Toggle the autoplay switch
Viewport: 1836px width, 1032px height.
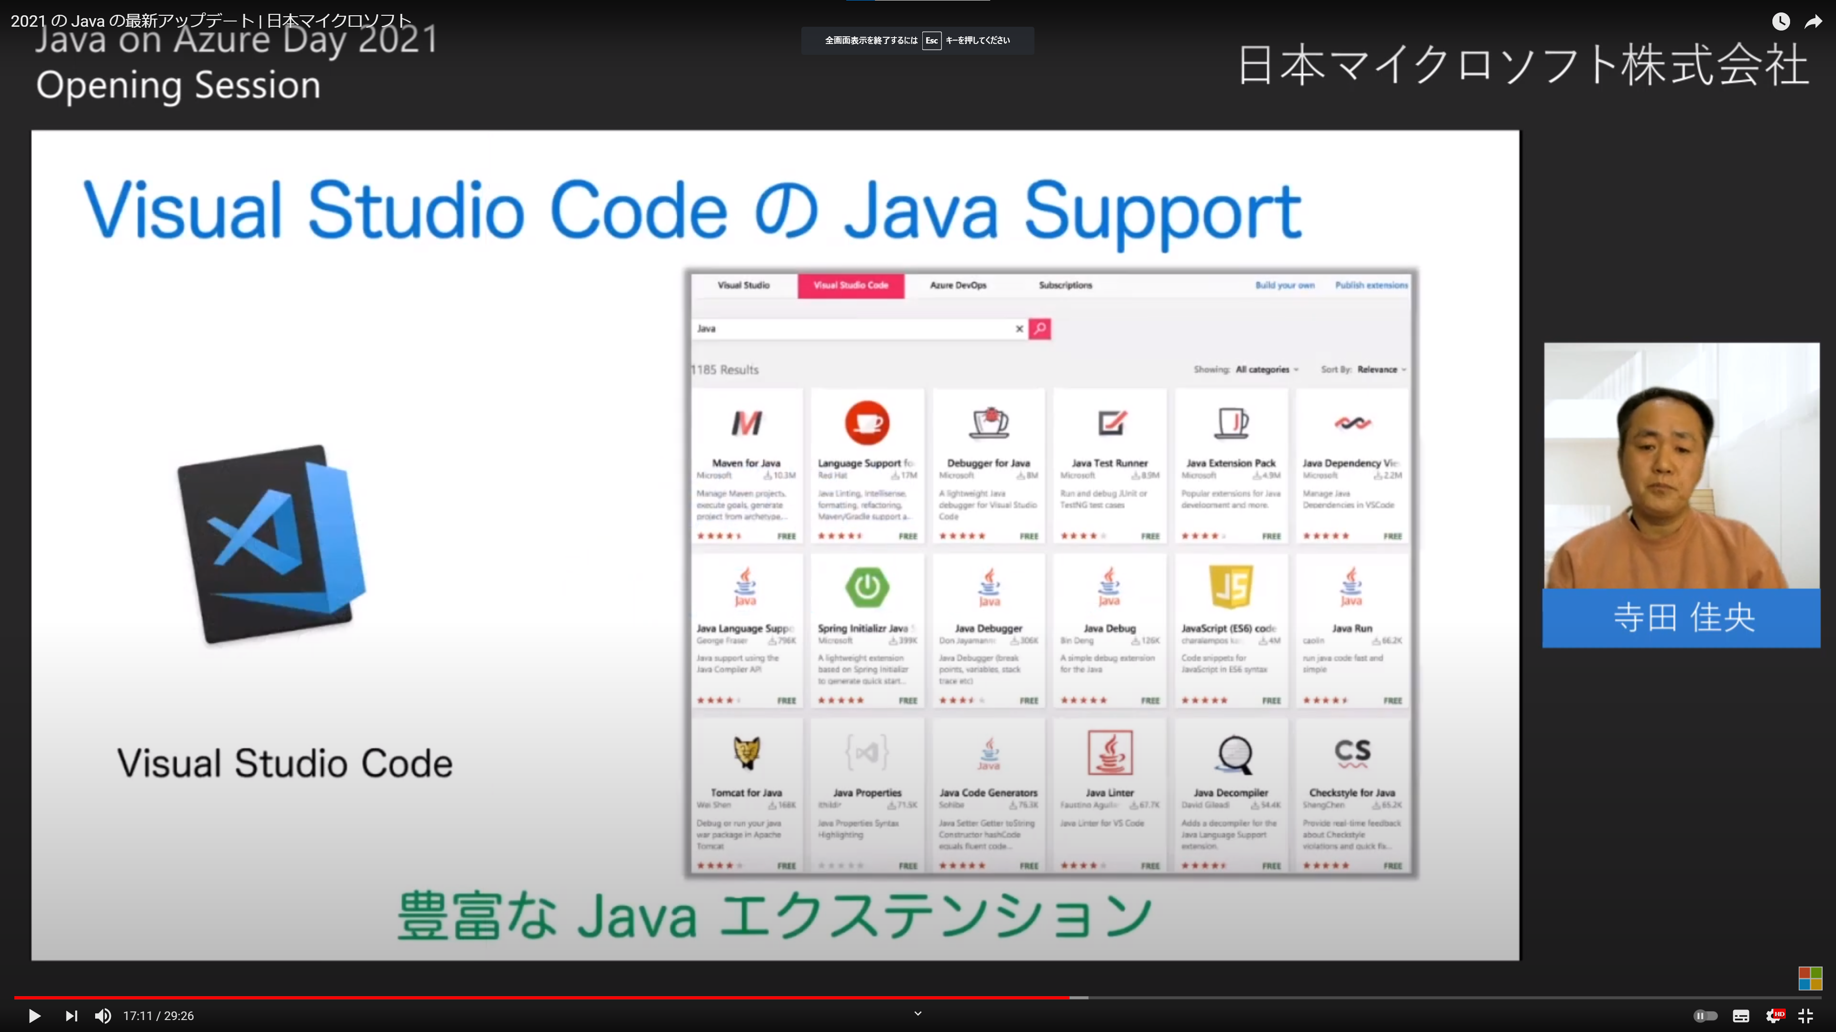coord(1705,1016)
